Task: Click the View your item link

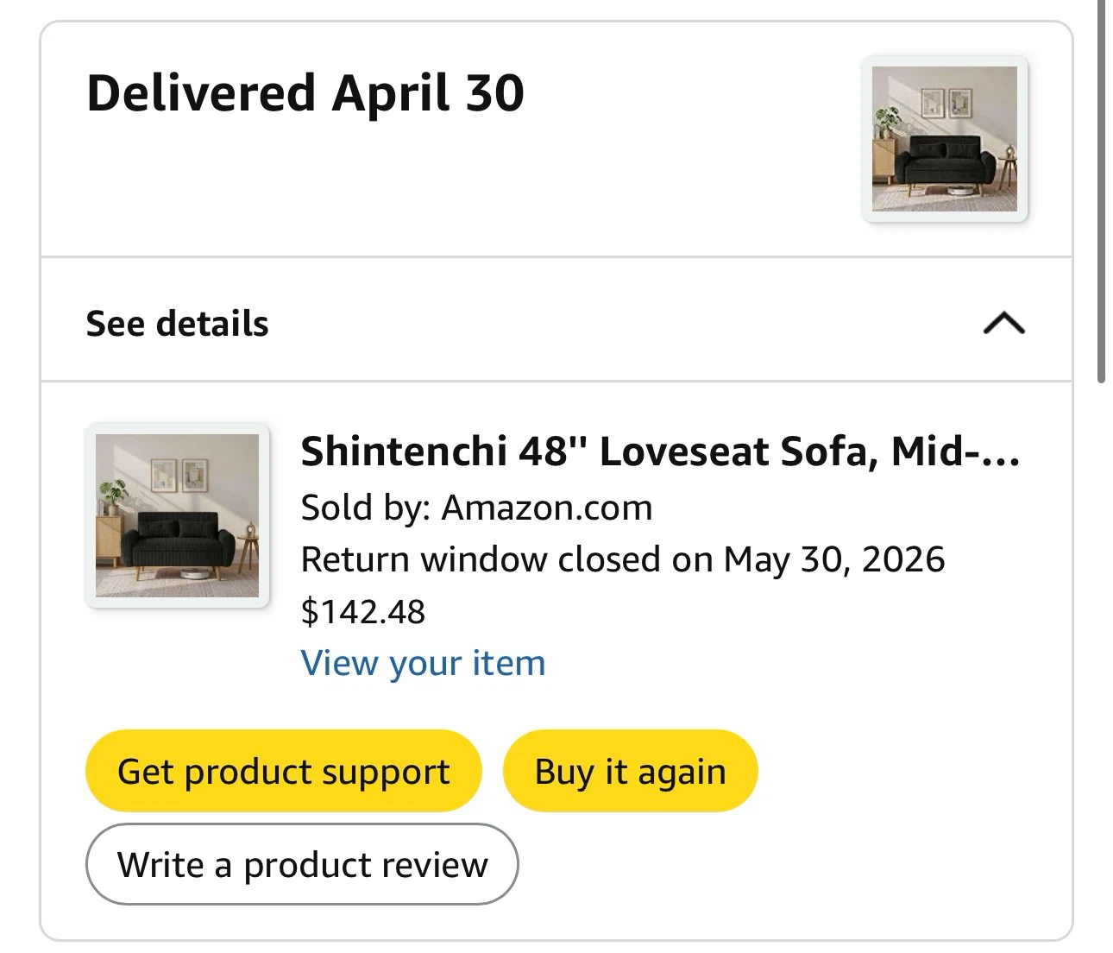Action: (x=423, y=663)
